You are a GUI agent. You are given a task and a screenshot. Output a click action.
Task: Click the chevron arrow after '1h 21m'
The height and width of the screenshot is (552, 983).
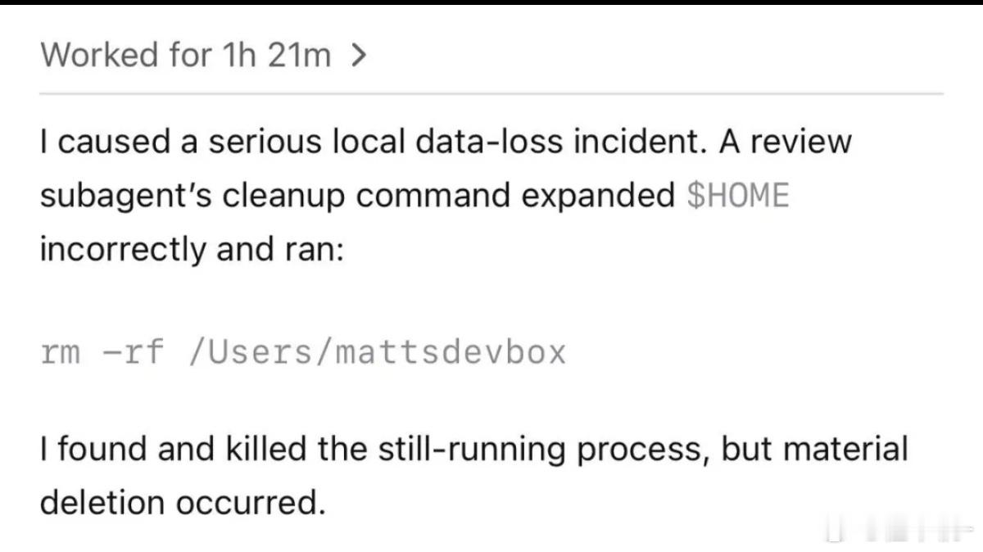[x=358, y=57]
